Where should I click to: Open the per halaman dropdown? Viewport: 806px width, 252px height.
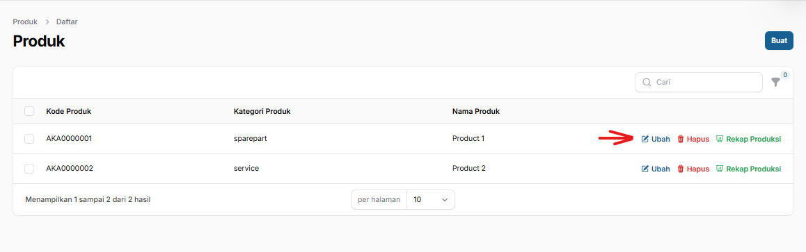click(431, 200)
